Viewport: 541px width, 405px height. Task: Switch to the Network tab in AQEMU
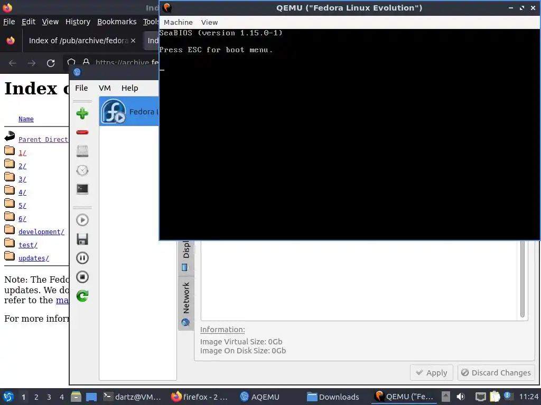[x=186, y=303]
